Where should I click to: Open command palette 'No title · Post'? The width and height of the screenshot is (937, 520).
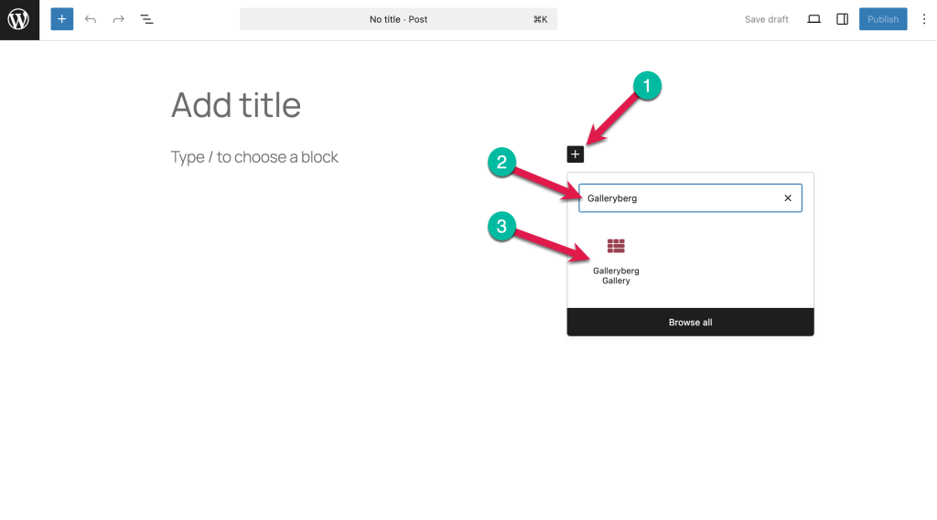coord(399,19)
